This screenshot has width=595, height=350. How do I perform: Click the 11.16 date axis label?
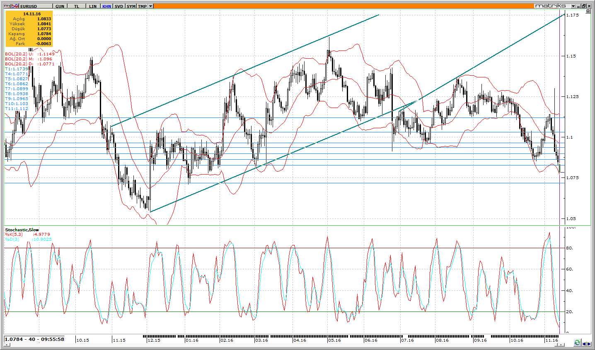coord(552,340)
